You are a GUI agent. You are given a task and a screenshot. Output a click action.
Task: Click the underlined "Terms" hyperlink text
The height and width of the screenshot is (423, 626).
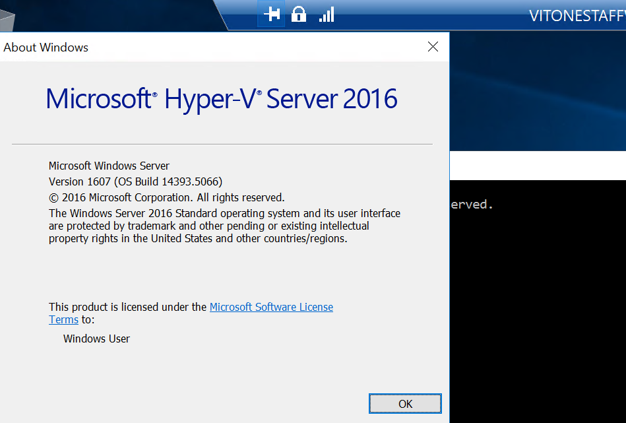point(63,319)
